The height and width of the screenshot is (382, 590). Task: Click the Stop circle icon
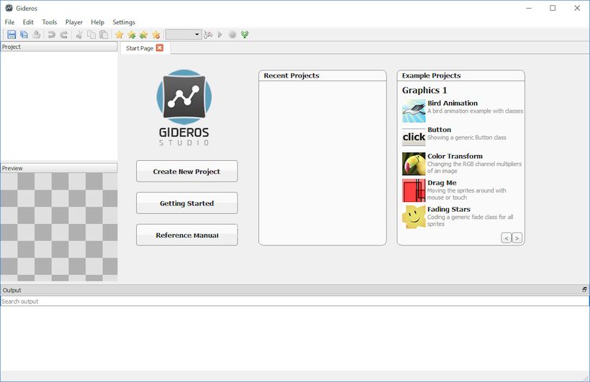(232, 35)
